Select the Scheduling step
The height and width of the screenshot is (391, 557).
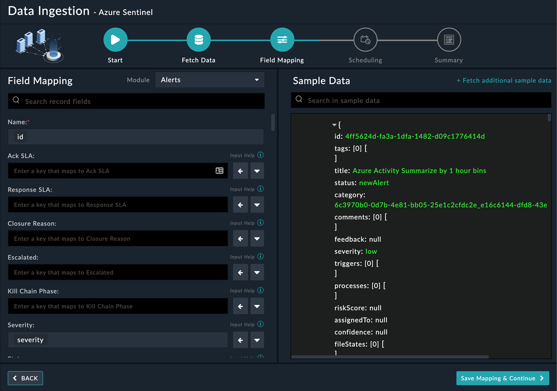tap(365, 40)
